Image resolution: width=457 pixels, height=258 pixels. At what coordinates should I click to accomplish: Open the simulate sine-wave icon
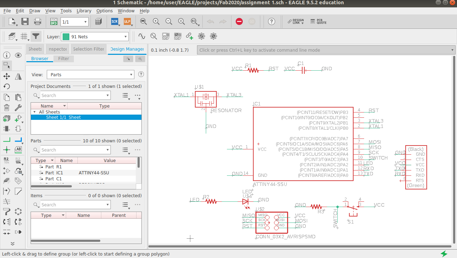[x=141, y=36]
